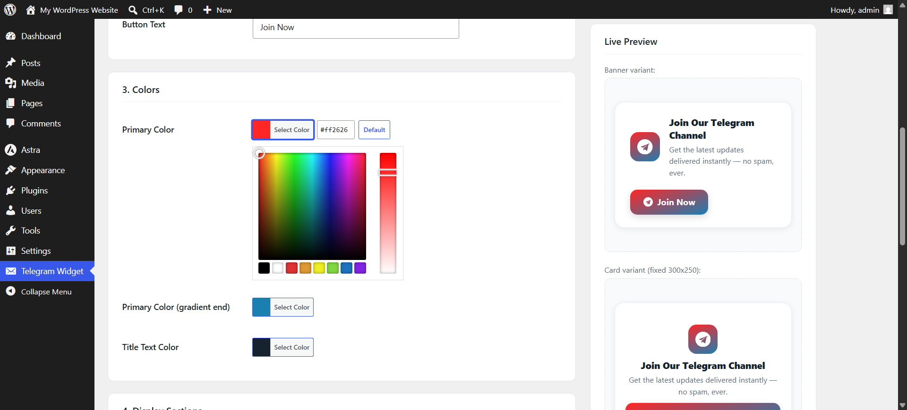The width and height of the screenshot is (907, 410).
Task: Click the Telegram icon in the banner preview
Action: [x=645, y=147]
